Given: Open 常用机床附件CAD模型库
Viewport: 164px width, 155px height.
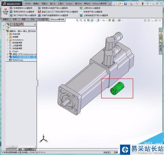Looking at the screenshot, I should click(22, 11).
